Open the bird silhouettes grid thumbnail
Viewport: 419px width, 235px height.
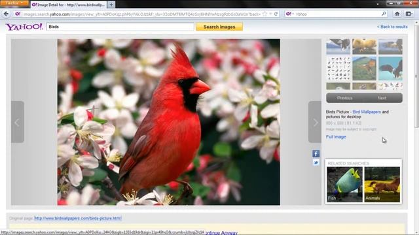tap(338, 68)
